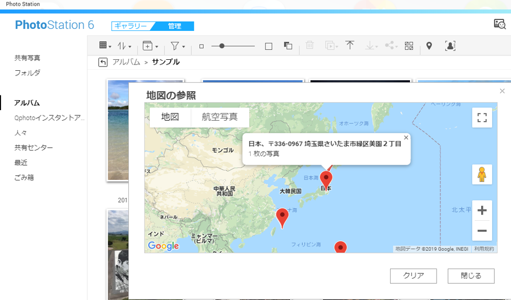Click the 閉じる button

pyautogui.click(x=471, y=276)
